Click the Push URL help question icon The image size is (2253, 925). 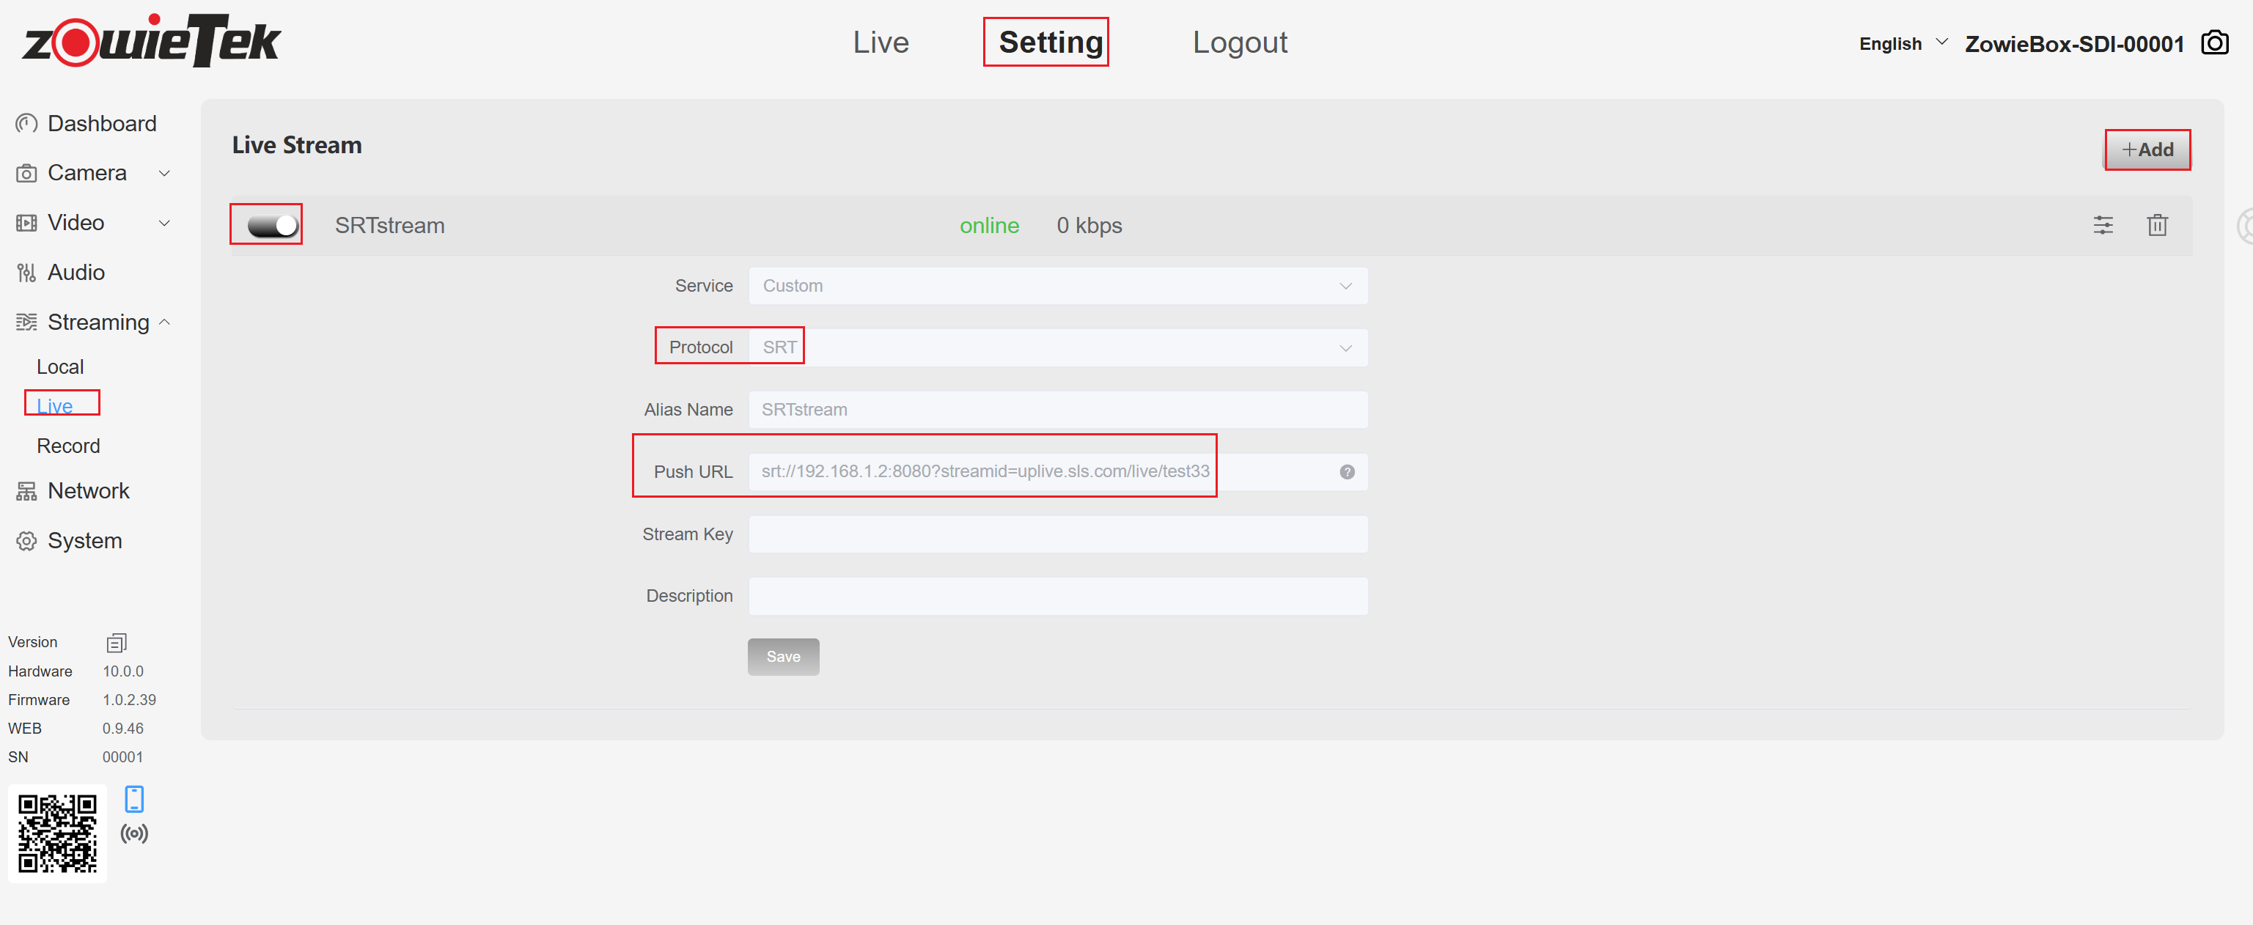coord(1347,472)
